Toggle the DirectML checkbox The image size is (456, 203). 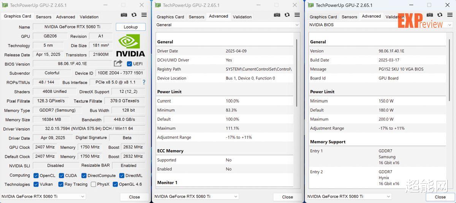pyautogui.click(x=122, y=176)
